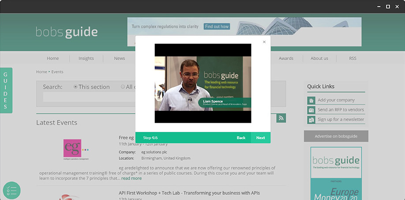Screen dimensions: 405x200
Task: Open the checklist icon at bottom left
Action: pos(11,190)
